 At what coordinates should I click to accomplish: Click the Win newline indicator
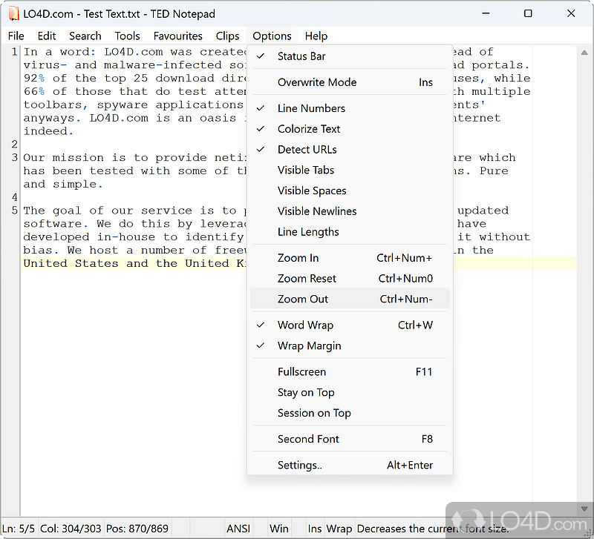coord(279,529)
